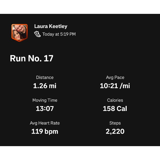This screenshot has width=160, height=160.
Task: Open the Run No. 17 activity title
Action: pos(31,58)
